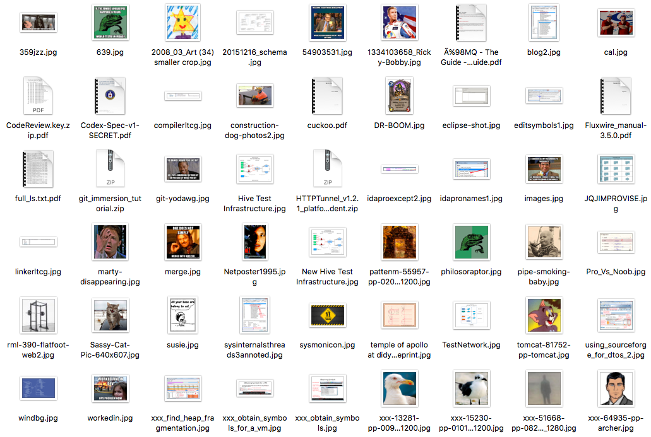The height and width of the screenshot is (437, 651).
Task: Click the 54903531.jpg thumbnail
Action: coord(327,23)
